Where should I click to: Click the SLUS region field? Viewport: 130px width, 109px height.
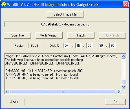click(x=35, y=46)
